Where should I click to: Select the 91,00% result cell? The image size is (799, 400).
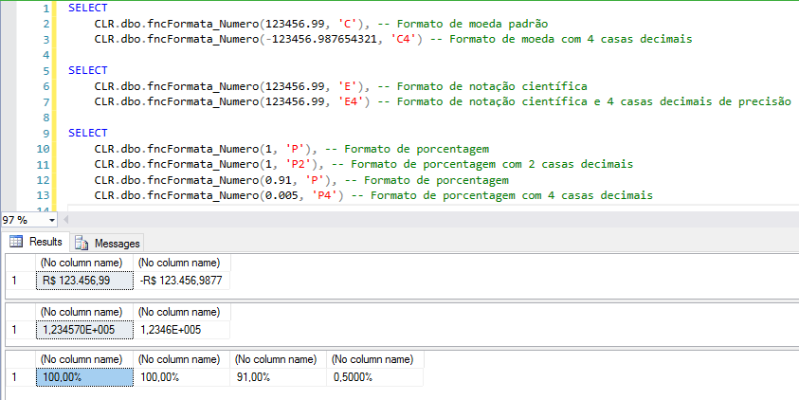tap(279, 377)
